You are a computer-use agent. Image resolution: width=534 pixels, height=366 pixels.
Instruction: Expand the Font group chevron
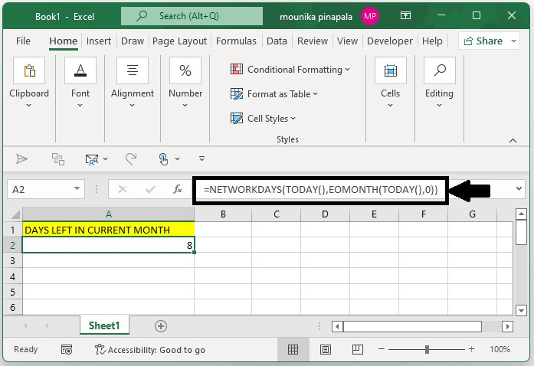(x=80, y=106)
